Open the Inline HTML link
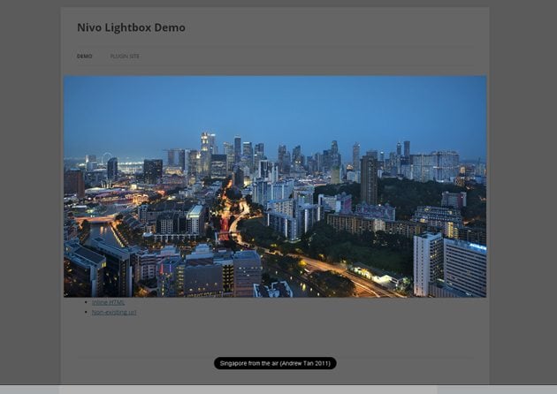 coord(109,302)
